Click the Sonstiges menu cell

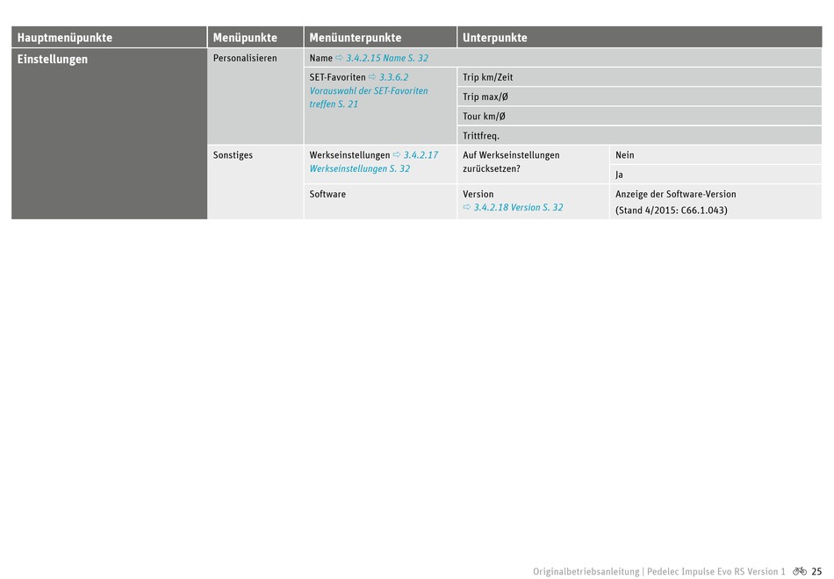[233, 155]
